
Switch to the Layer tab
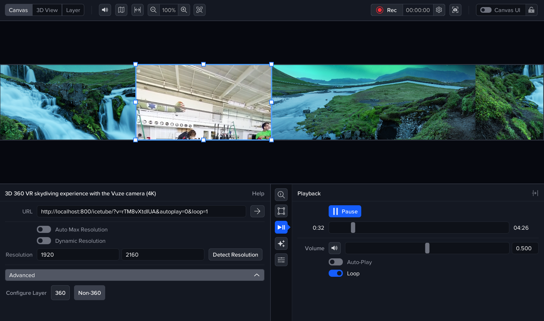73,10
